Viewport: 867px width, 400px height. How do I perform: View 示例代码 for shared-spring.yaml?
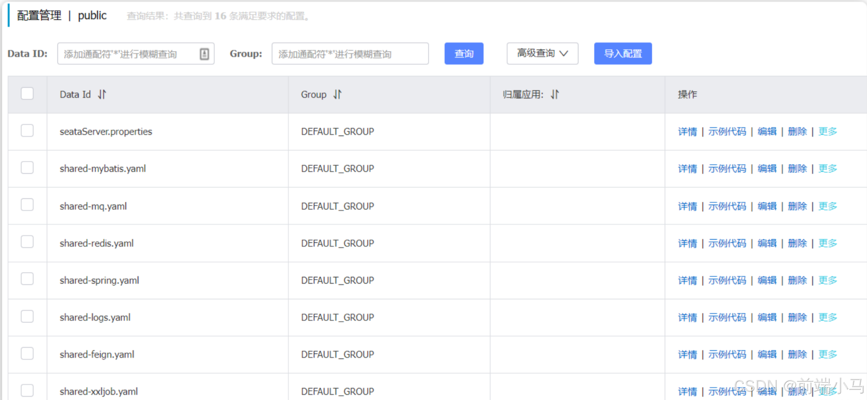point(727,280)
